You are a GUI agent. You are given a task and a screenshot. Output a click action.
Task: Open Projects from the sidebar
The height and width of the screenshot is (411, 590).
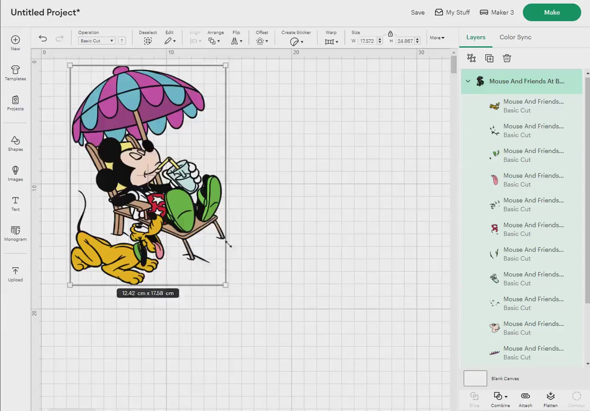click(15, 103)
